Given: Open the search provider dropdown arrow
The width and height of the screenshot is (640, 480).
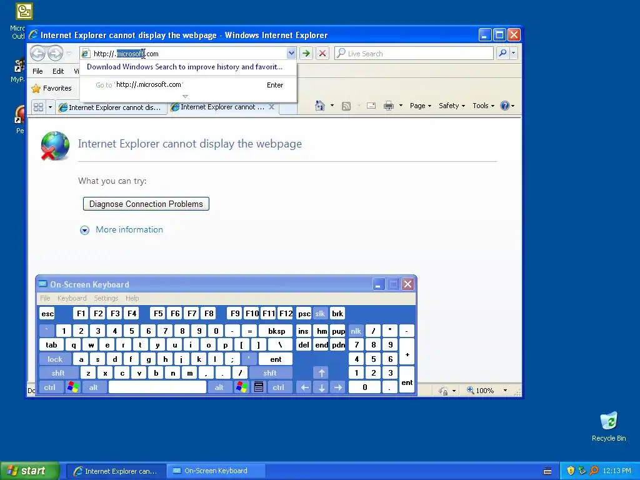Looking at the screenshot, I should [514, 53].
